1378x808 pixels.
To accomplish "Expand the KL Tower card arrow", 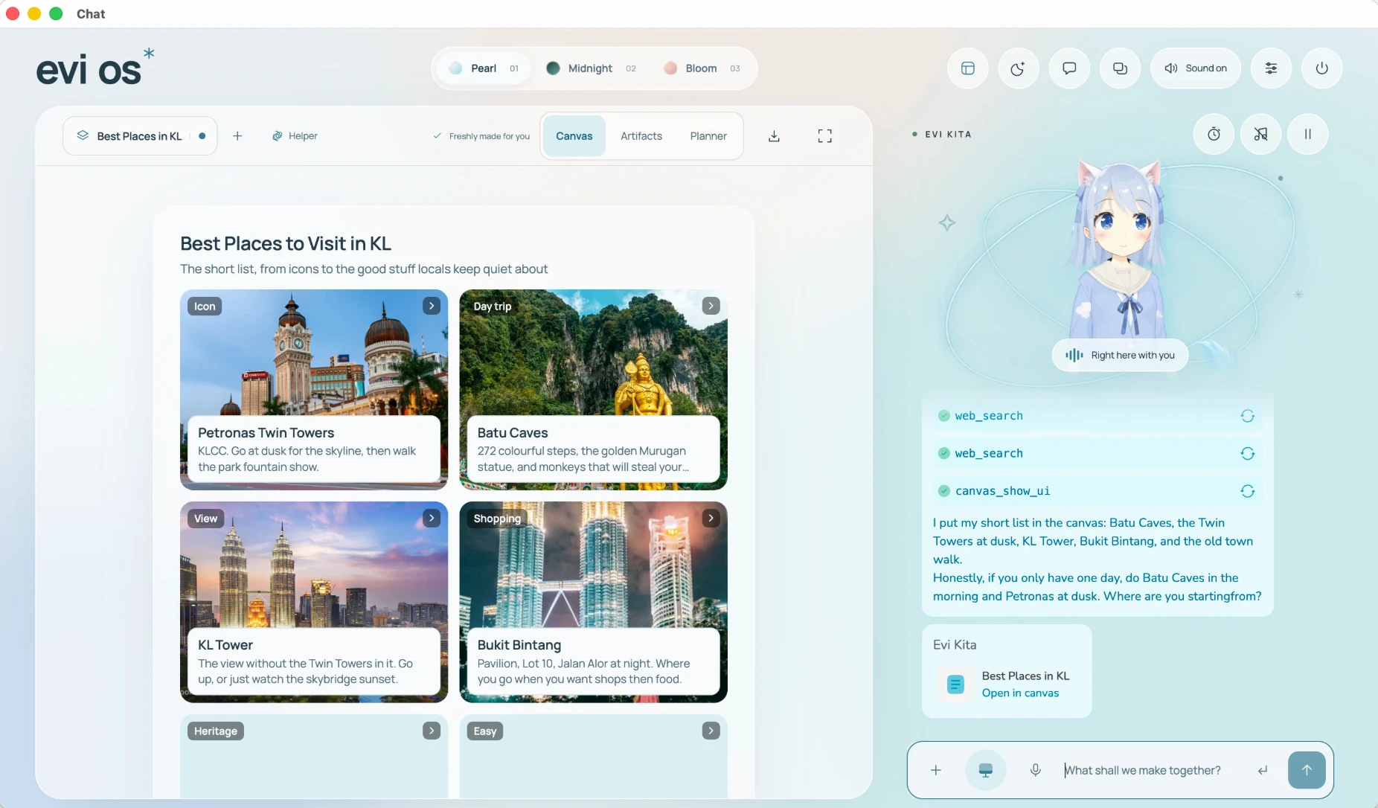I will (432, 518).
